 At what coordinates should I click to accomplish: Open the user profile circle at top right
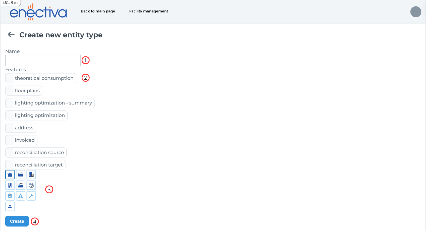416,12
